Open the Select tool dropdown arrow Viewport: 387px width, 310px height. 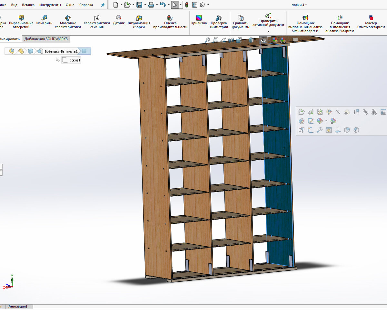[180, 5]
